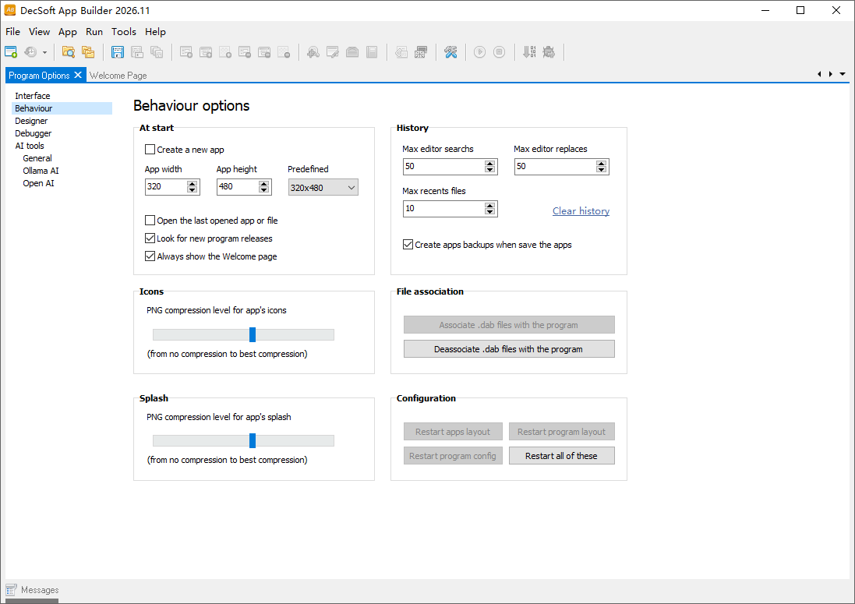Image resolution: width=855 pixels, height=604 pixels.
Task: Open the Tools menu
Action: tap(124, 32)
